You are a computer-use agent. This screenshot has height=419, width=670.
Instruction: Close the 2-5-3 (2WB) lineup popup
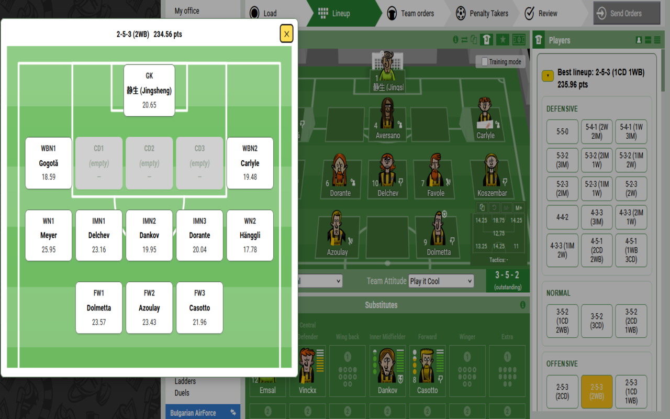click(286, 34)
